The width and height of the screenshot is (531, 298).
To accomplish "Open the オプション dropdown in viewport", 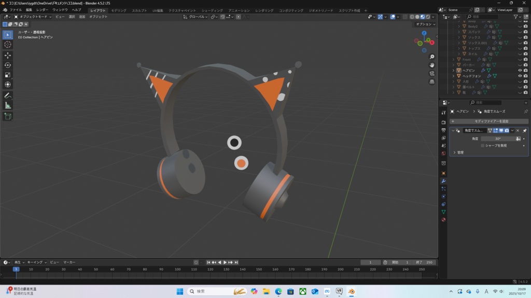I will (x=426, y=24).
